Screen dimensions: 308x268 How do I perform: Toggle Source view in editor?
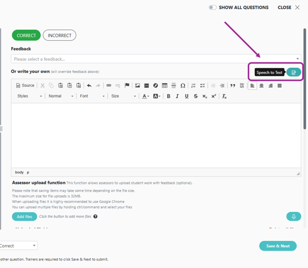25,86
